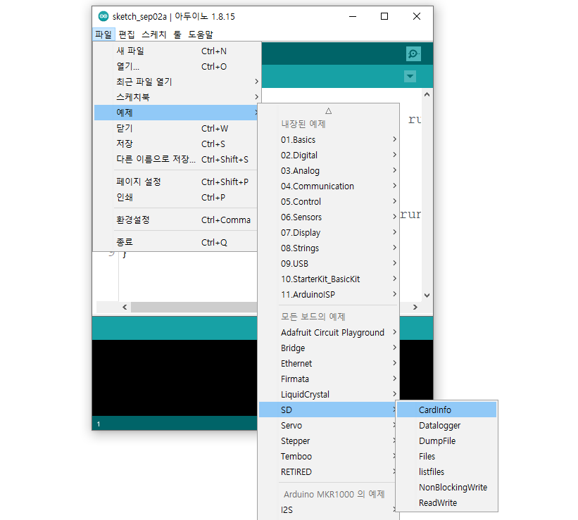Open 환경설정 preferences entry

(176, 220)
